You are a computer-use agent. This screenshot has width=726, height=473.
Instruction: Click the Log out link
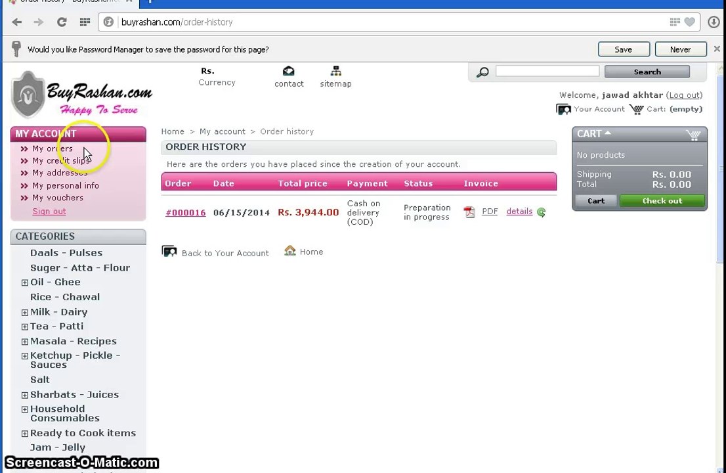coord(684,95)
